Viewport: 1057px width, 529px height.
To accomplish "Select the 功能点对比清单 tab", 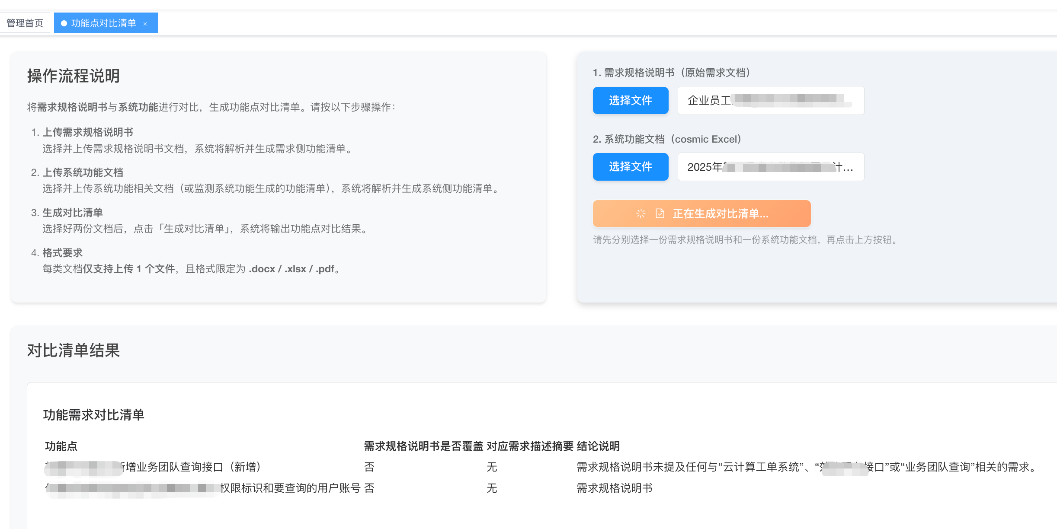I will point(103,23).
